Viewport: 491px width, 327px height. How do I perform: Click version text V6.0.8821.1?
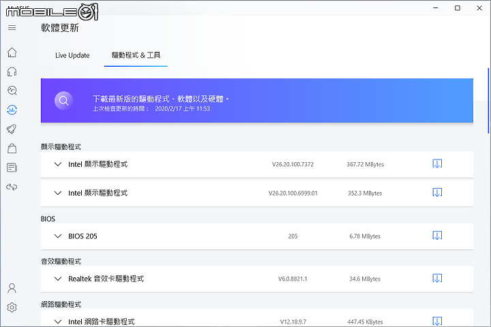pos(293,279)
